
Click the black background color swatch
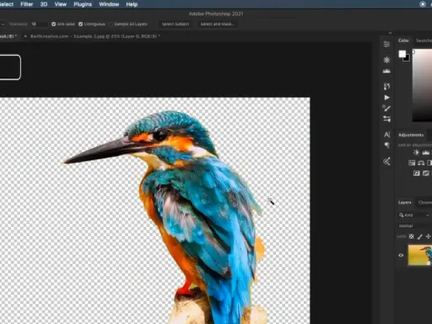(x=407, y=59)
